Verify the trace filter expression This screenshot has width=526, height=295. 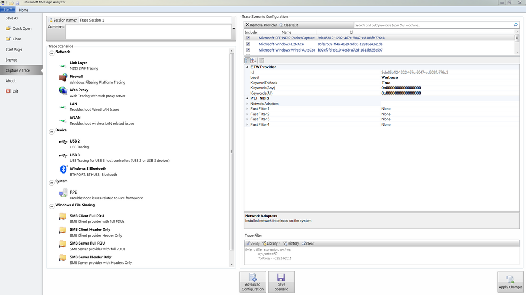(253, 243)
